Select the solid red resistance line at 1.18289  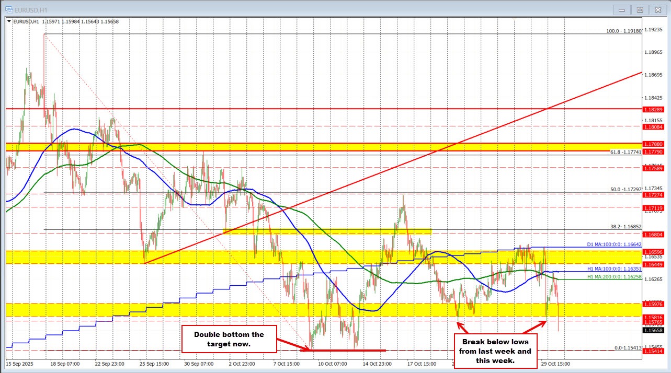[314, 109]
